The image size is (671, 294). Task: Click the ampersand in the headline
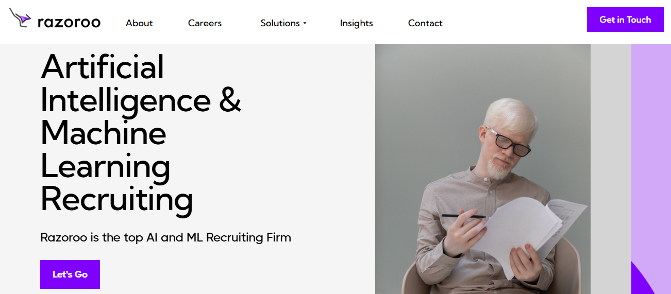(x=230, y=100)
